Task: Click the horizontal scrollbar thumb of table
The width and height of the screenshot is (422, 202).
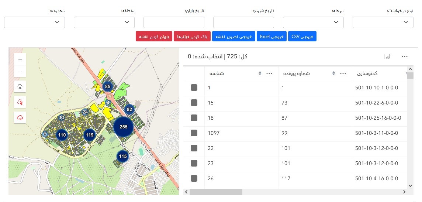Action: point(216,192)
